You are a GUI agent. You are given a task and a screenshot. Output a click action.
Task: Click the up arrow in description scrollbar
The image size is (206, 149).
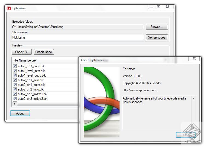193,99
